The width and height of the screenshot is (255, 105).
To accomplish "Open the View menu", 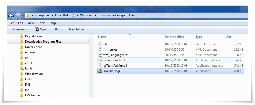I will (30, 23).
